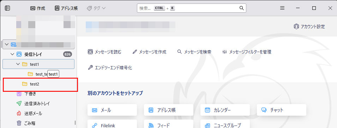
Task: Open the 迷惑メール junk folder
Action: [38, 114]
